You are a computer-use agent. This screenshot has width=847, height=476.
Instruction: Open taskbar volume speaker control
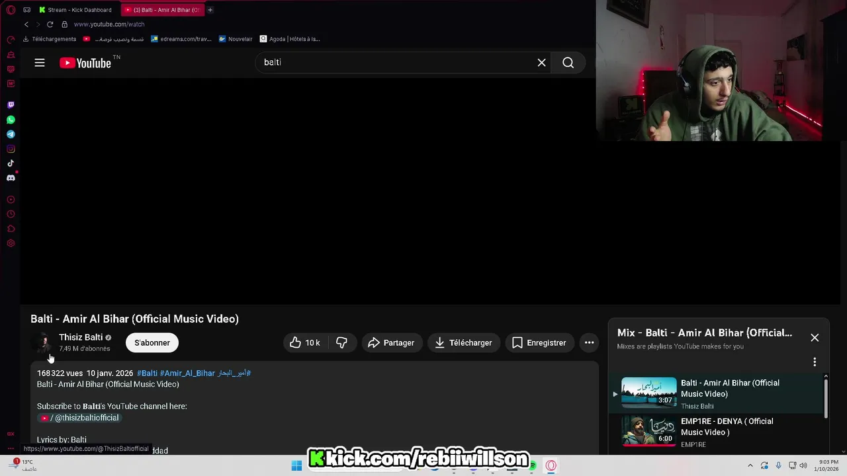803,465
